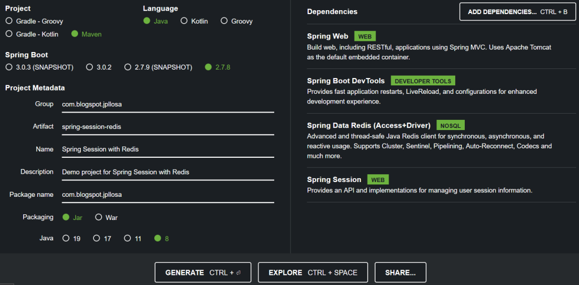Select Spring Boot 3.0.3 (SNAPSHOT) version

pos(8,67)
